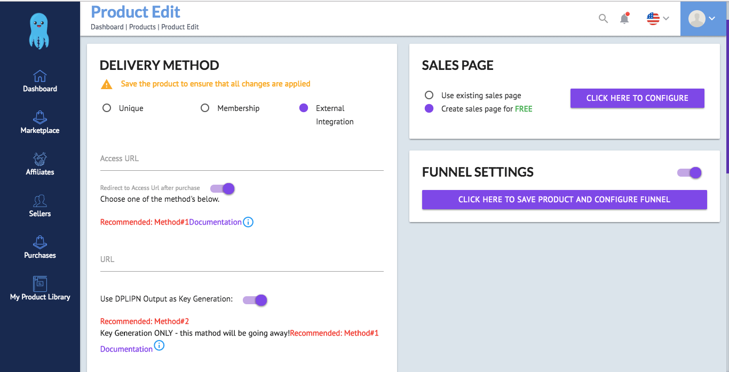
Task: Choose Create sales page for FREE
Action: 429,108
